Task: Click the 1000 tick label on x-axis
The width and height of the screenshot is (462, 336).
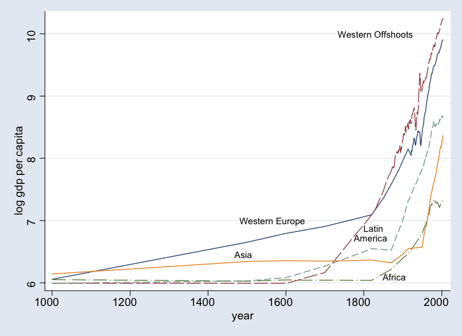Action: pyautogui.click(x=52, y=301)
